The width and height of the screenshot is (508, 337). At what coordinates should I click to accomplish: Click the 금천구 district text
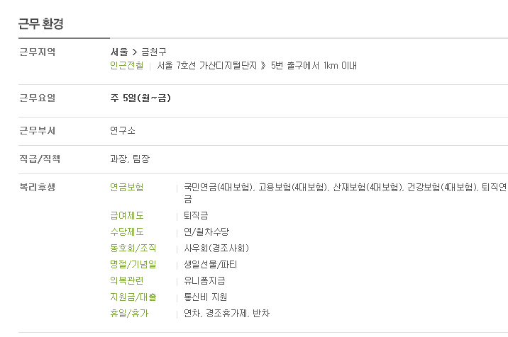pos(154,52)
